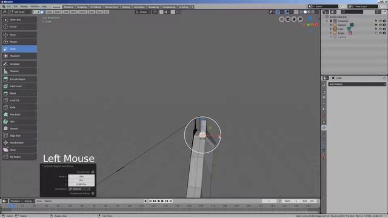The height and width of the screenshot is (218, 388).
Task: Toggle Proportional Editing checkbox in operator panel
Action: pyautogui.click(x=93, y=193)
